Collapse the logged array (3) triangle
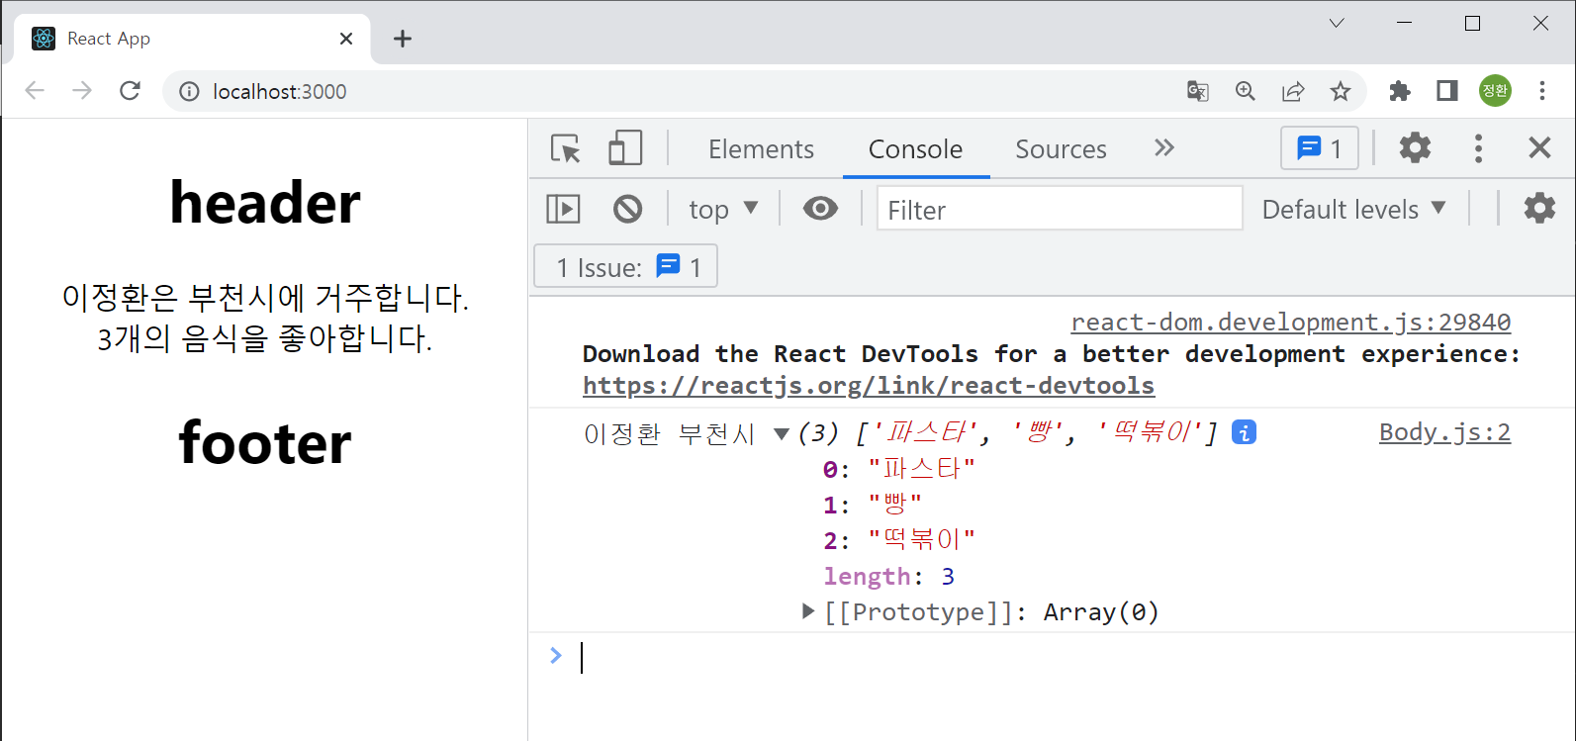The height and width of the screenshot is (741, 1576). (782, 433)
